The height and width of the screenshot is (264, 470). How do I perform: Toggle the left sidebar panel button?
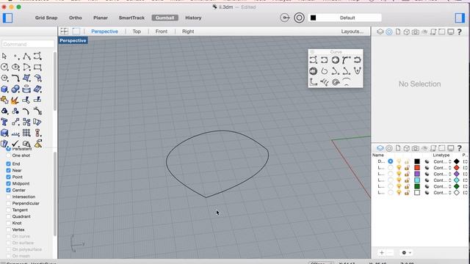[x=8, y=18]
